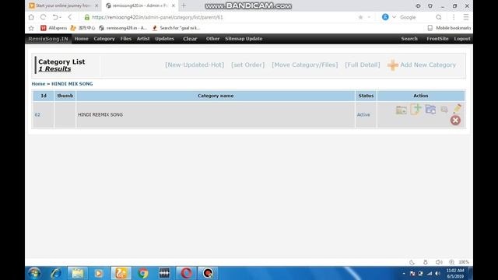
Task: Click the add subcategory folder icon in Action column
Action: [x=402, y=110]
